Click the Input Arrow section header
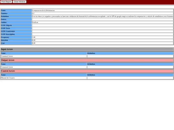The height and width of the screenshot is (130, 174). coord(87,49)
